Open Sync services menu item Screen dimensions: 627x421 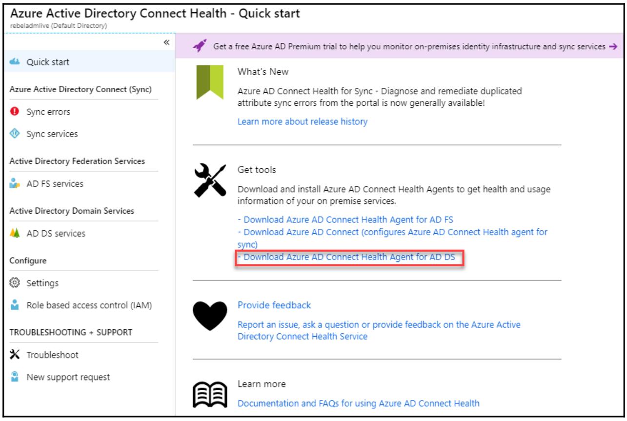click(x=52, y=134)
